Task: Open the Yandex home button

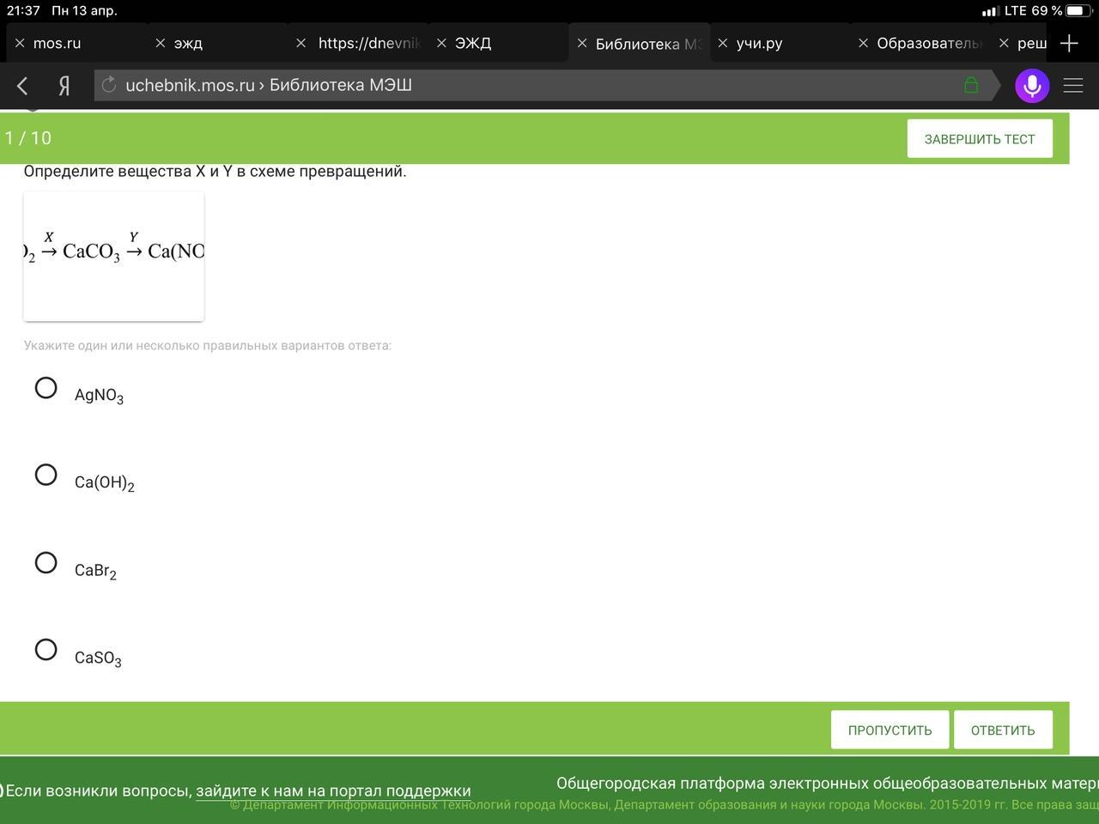Action: 64,86
